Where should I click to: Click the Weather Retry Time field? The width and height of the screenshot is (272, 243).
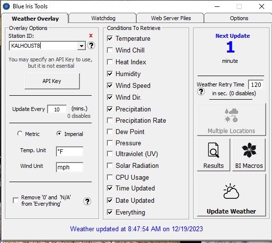tap(256, 84)
